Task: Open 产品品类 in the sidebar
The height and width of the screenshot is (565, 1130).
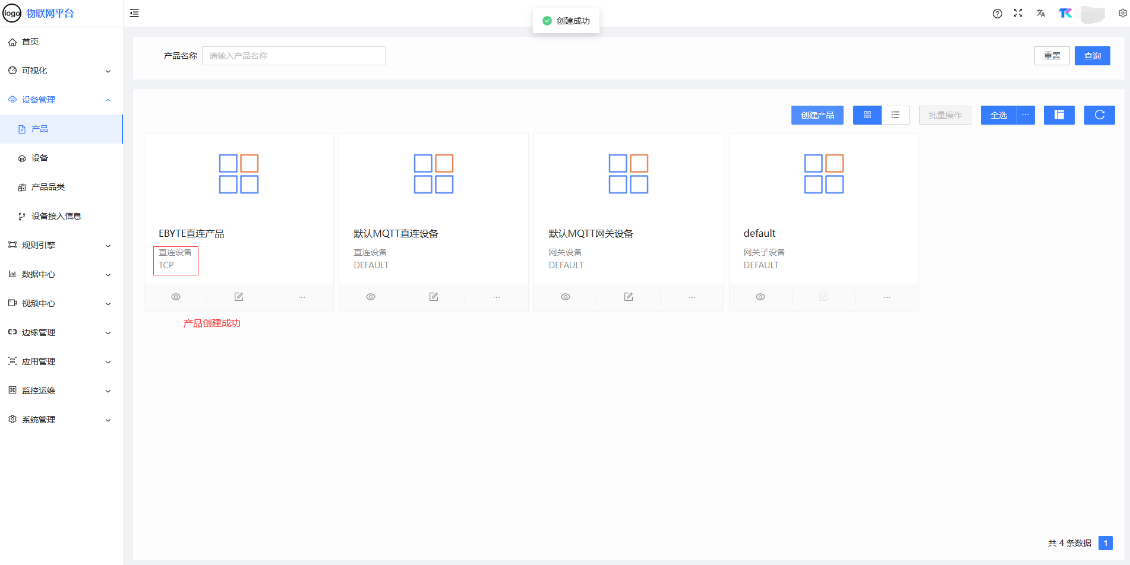Action: (x=48, y=187)
